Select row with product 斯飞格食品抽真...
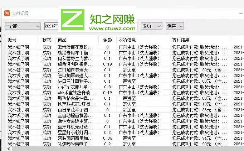Viewport: 244px width, 151px height. (125, 98)
